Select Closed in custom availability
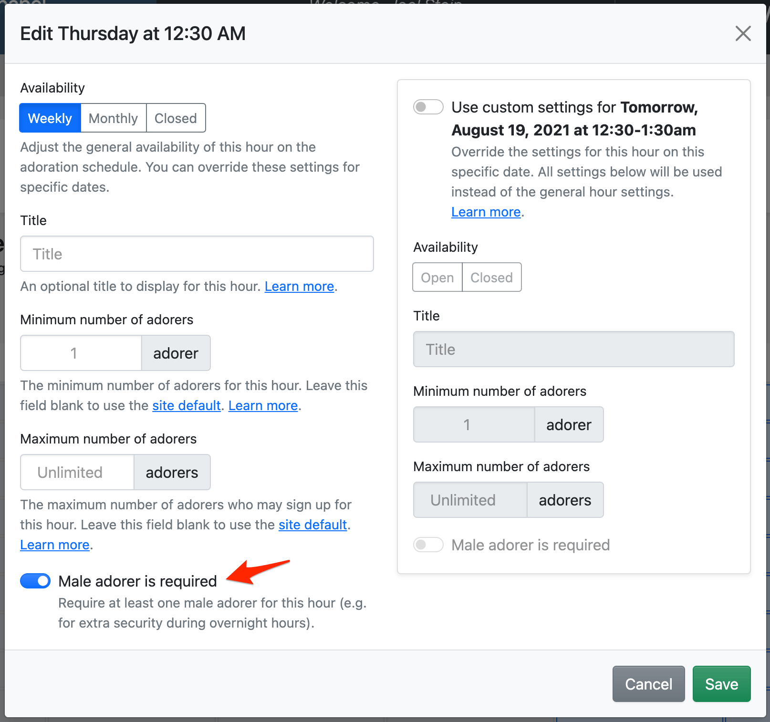Image resolution: width=770 pixels, height=722 pixels. (491, 277)
